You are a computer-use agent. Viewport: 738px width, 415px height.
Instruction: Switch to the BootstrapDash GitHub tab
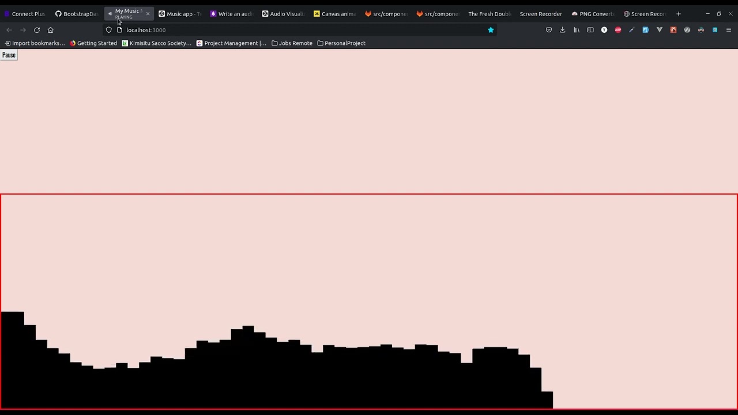tap(77, 14)
